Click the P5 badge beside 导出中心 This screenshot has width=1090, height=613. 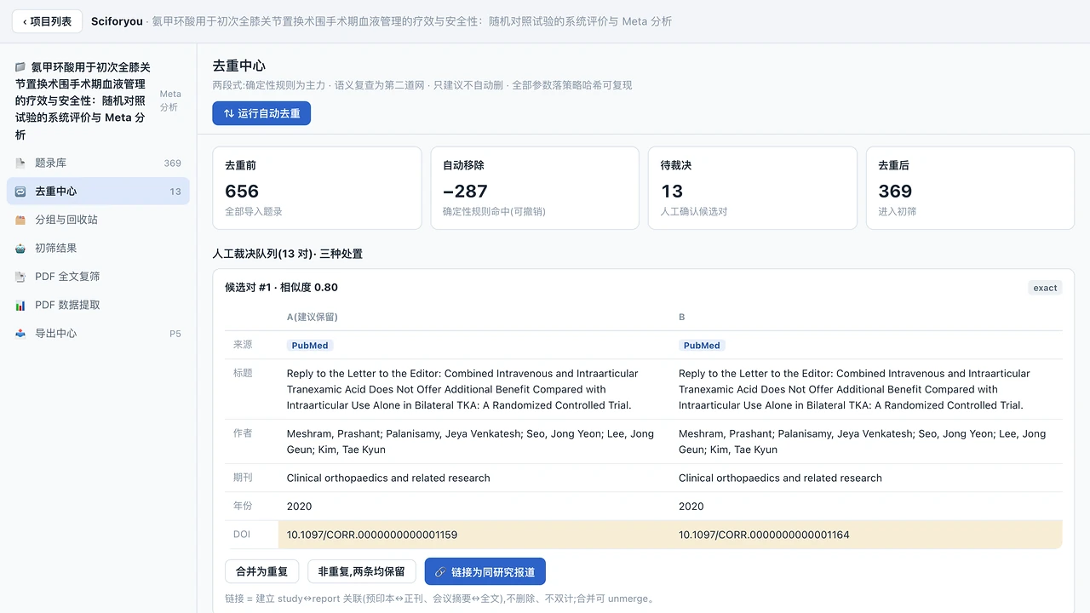(x=175, y=334)
